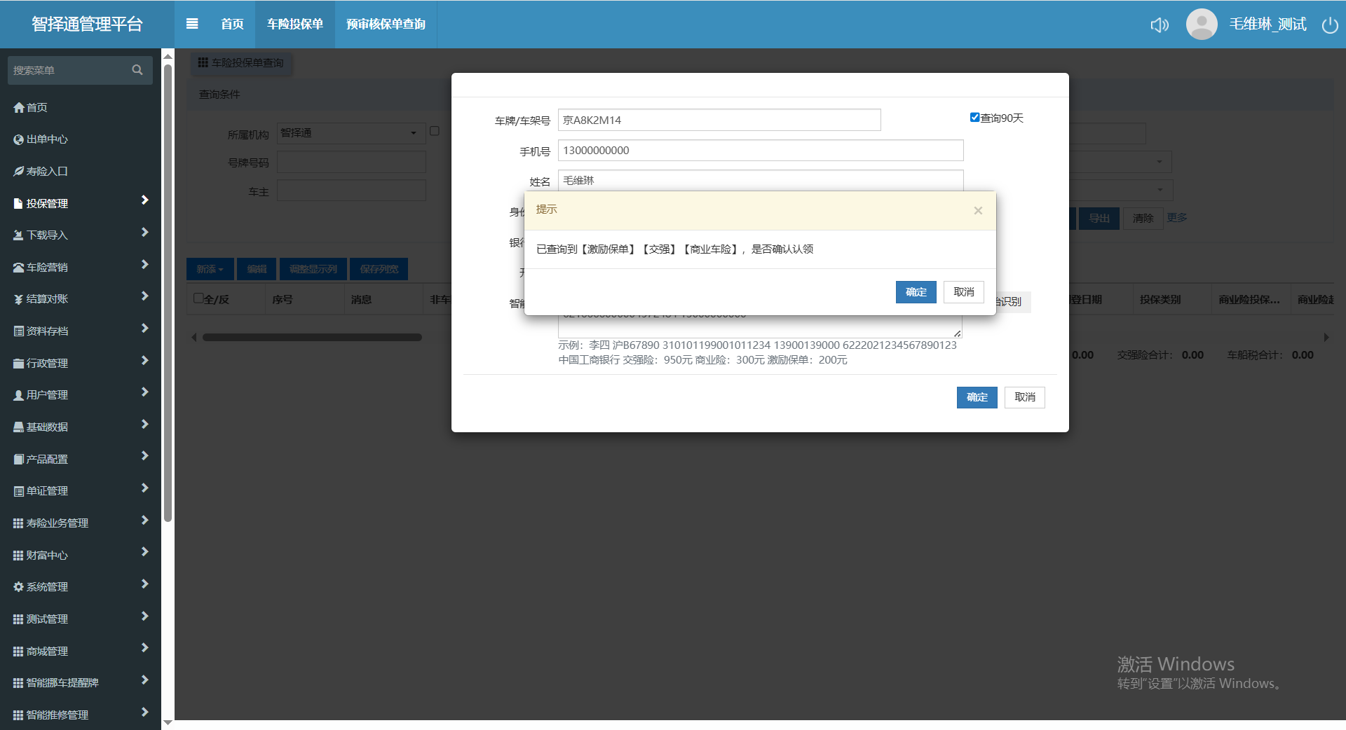Click the 手机号 input field
Screen dimensions: 1346x730
point(761,151)
